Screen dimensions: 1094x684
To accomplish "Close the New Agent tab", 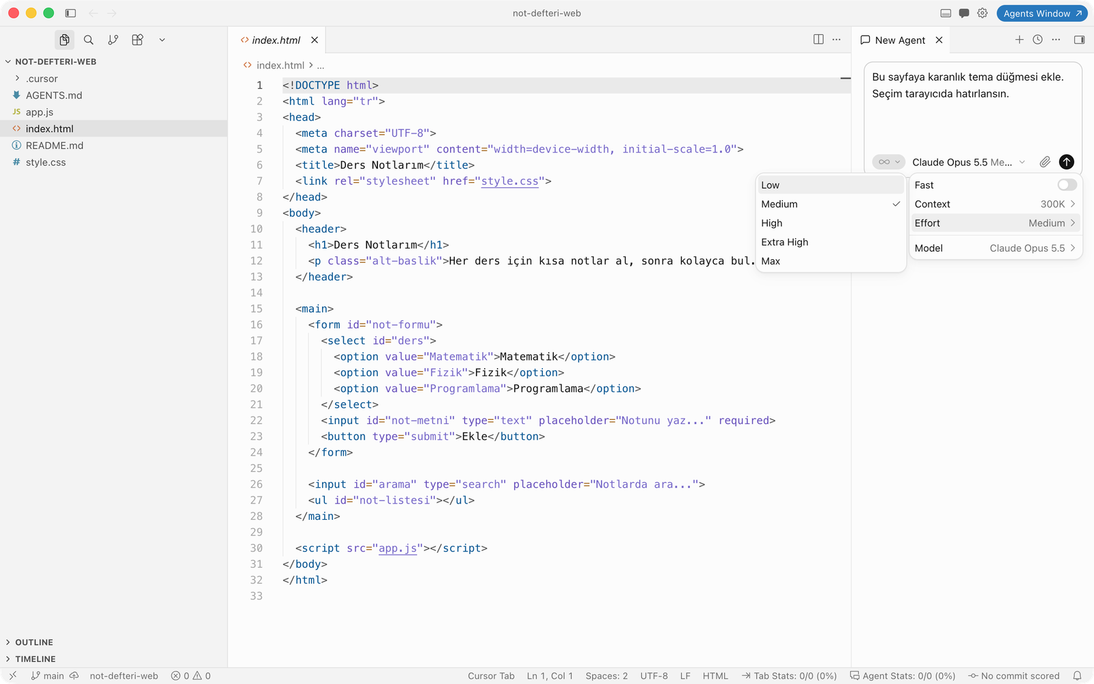I will (939, 40).
